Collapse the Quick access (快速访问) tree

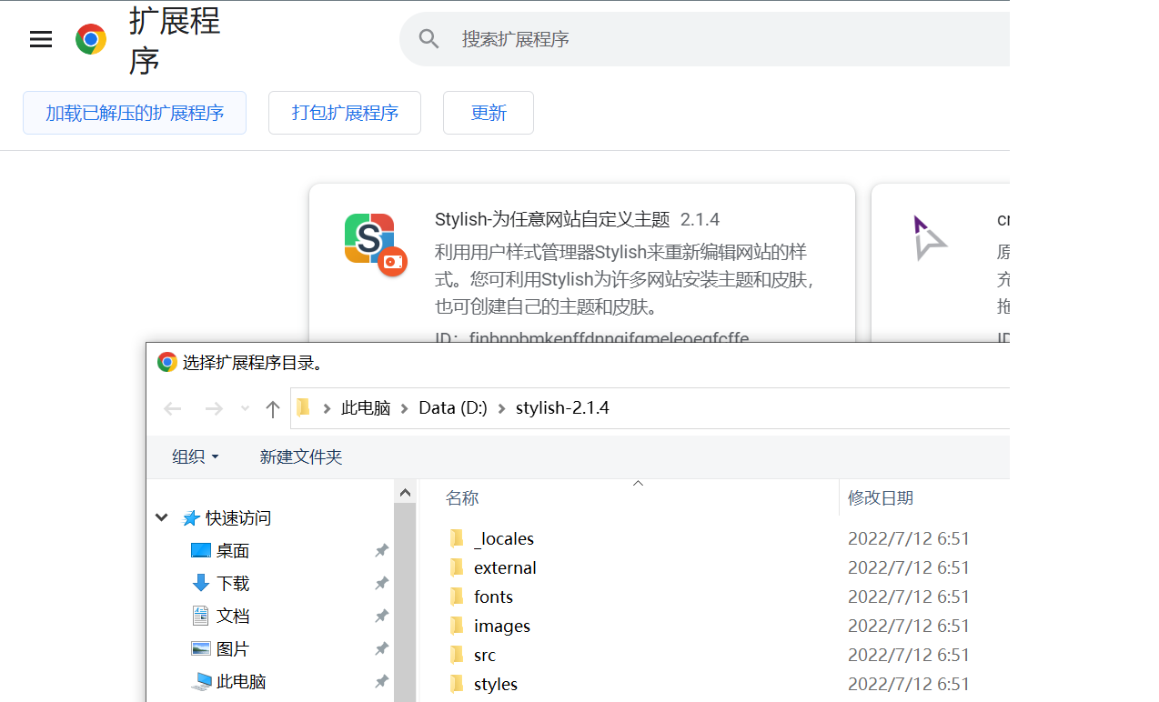point(162,517)
